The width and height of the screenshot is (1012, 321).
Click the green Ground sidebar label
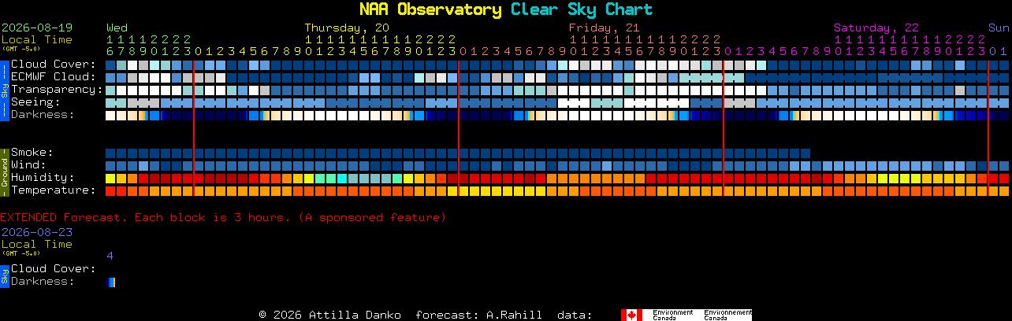(4, 171)
